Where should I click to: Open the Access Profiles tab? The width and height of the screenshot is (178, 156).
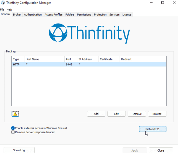point(53,15)
